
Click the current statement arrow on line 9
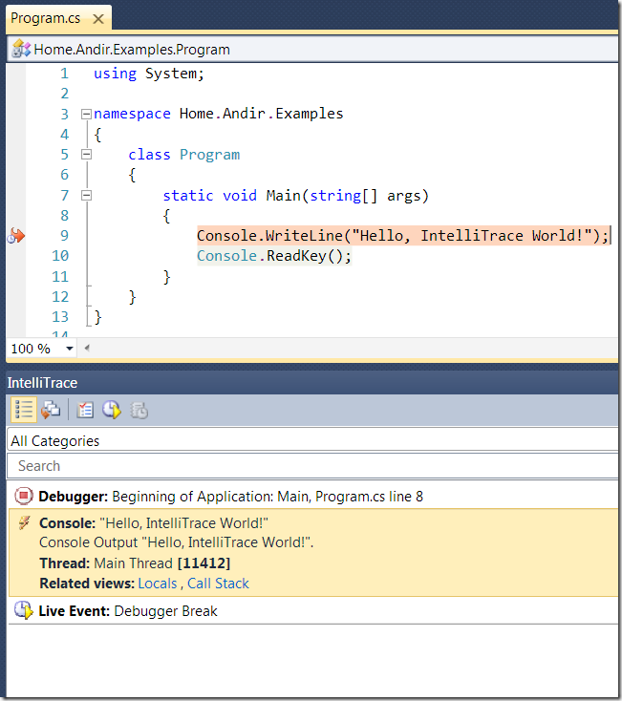(16, 236)
